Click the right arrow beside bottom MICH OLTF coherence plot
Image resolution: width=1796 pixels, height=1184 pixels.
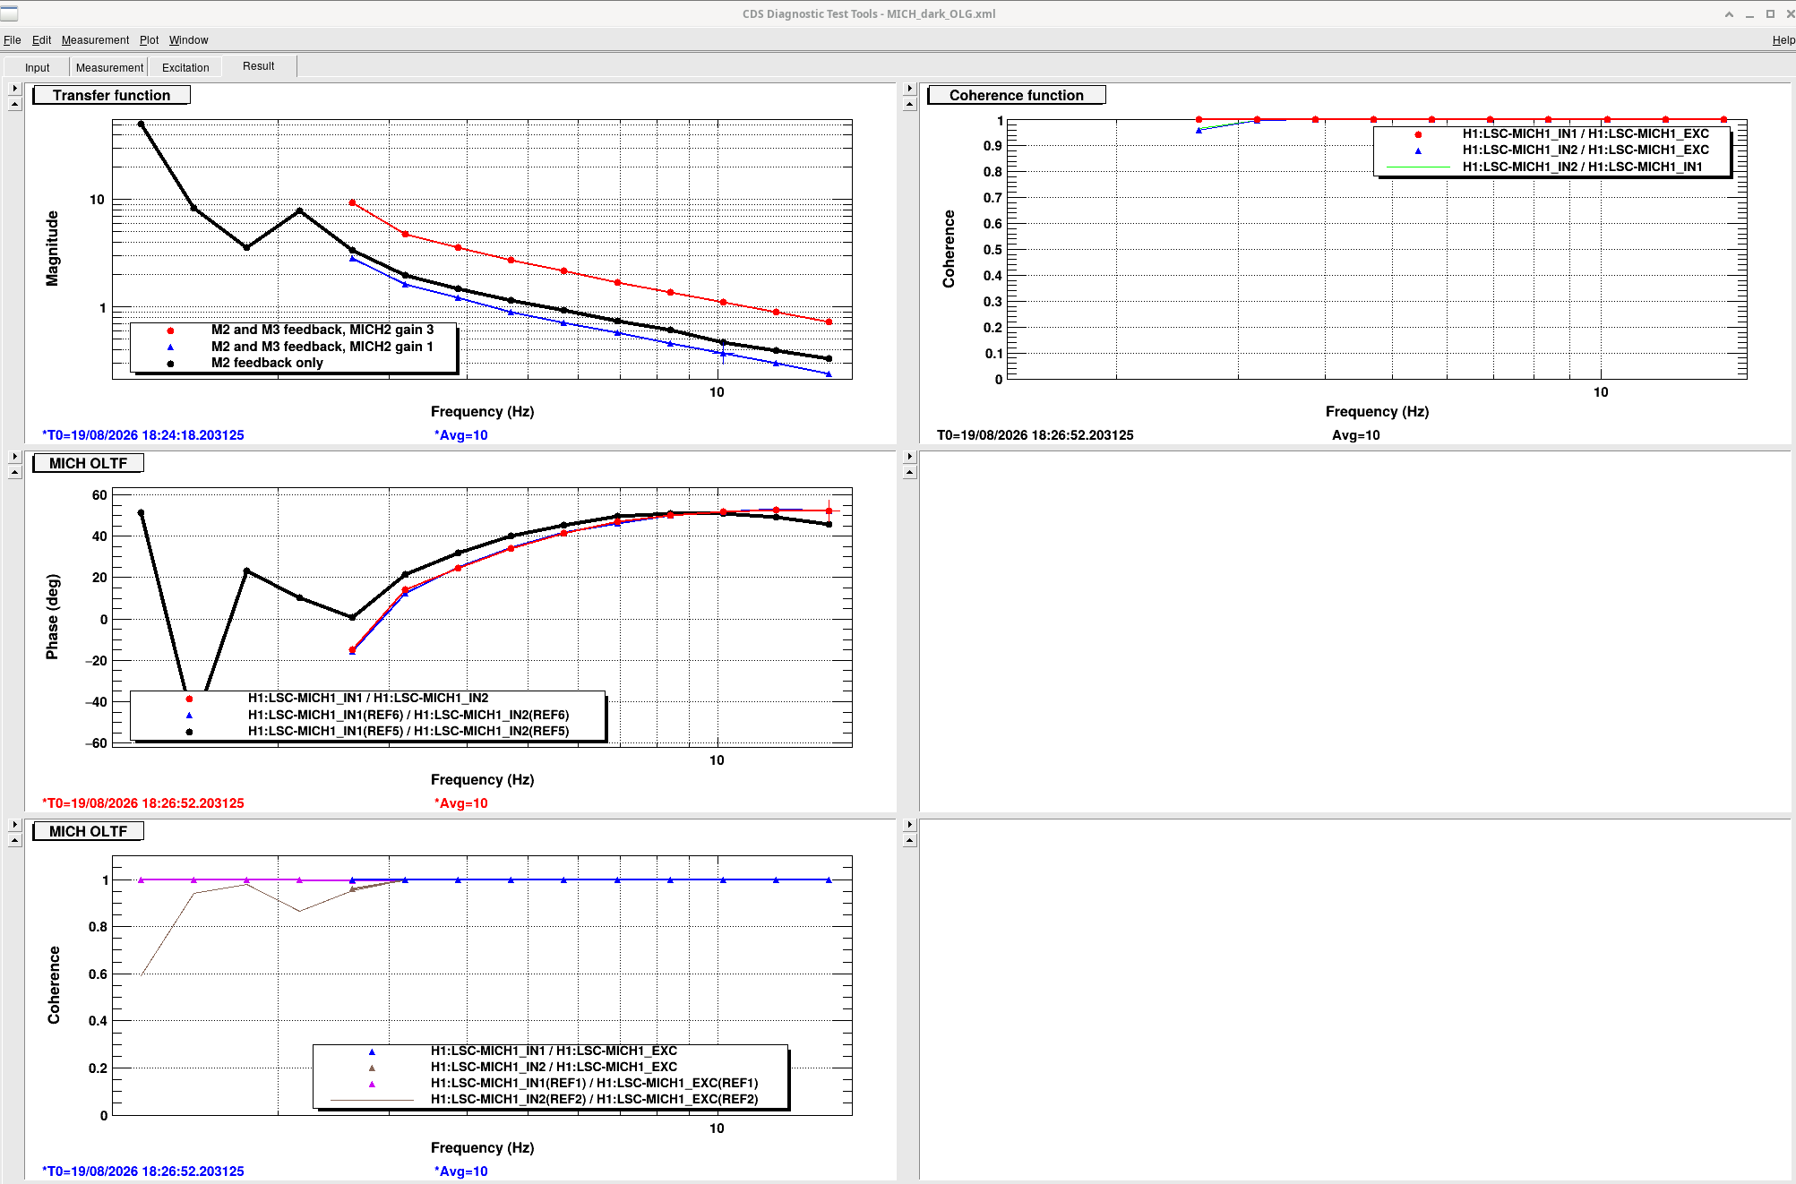pos(14,825)
